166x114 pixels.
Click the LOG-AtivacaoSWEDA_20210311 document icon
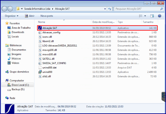click(40, 46)
